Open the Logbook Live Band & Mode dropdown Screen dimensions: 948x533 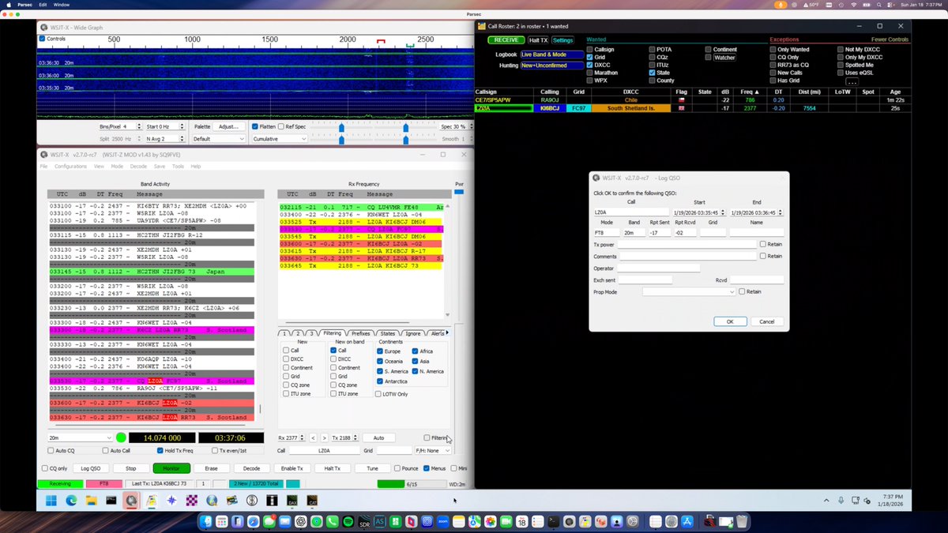pyautogui.click(x=551, y=54)
